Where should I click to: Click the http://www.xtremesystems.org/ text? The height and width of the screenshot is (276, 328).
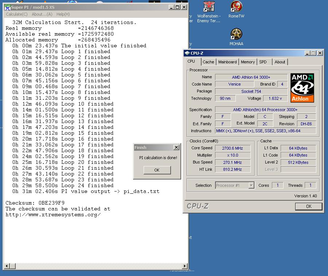(53, 215)
